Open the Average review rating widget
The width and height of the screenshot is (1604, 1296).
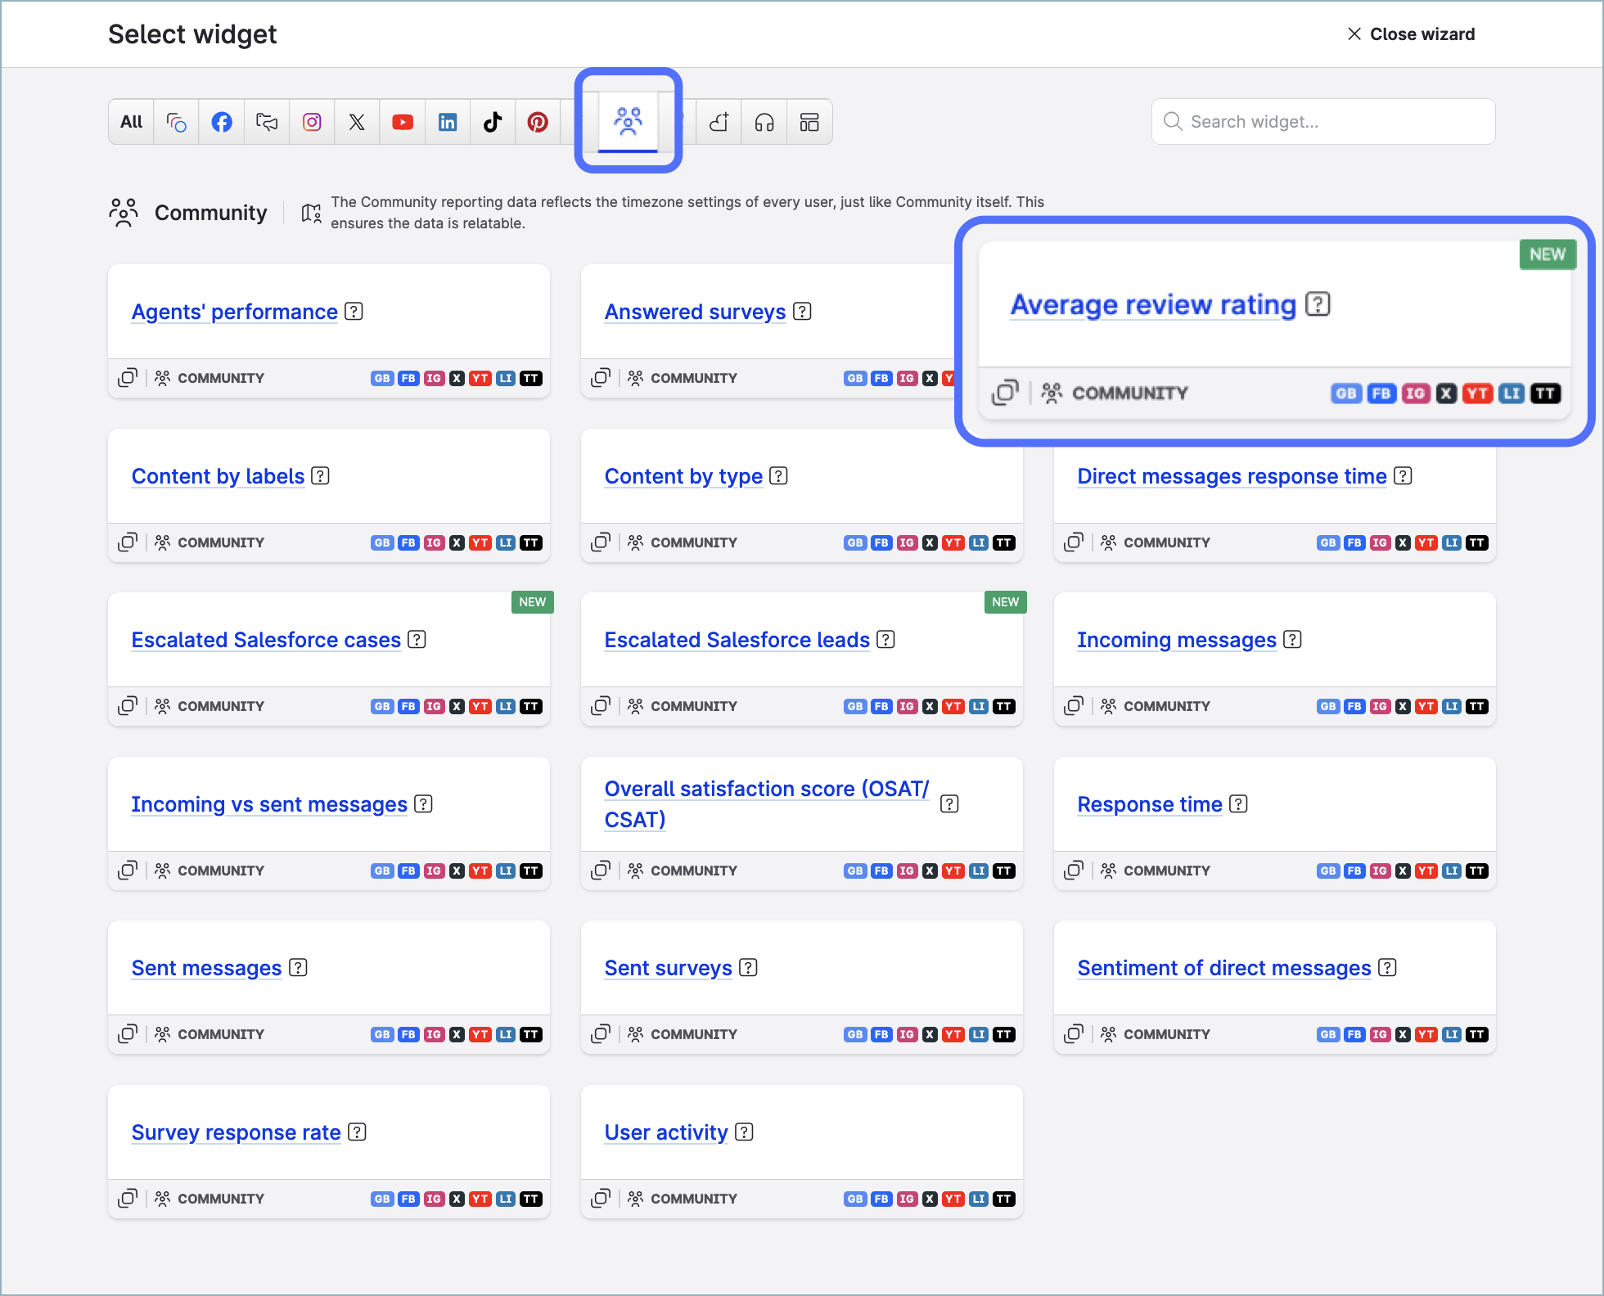(1152, 305)
